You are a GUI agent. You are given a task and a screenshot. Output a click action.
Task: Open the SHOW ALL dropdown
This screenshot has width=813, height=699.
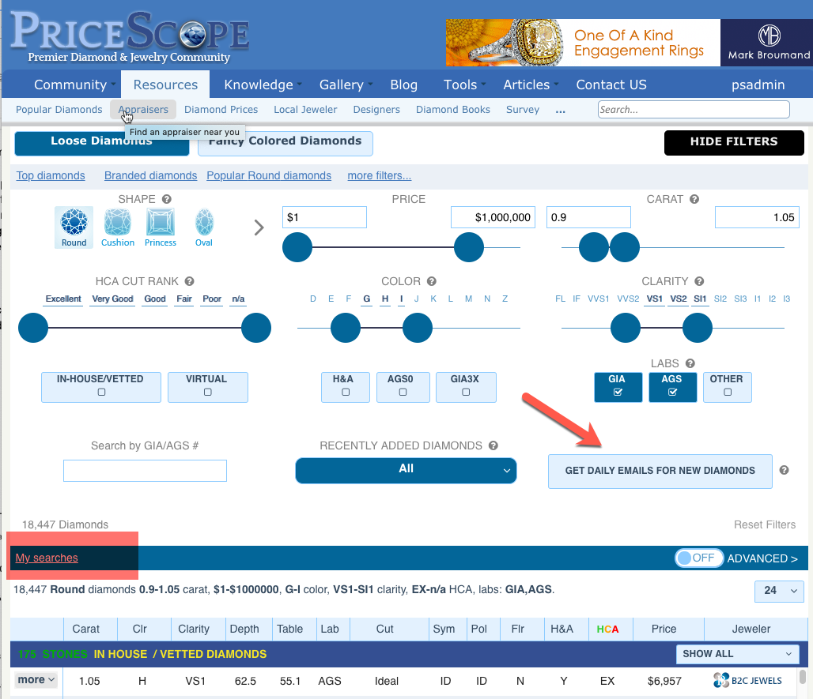tap(737, 654)
